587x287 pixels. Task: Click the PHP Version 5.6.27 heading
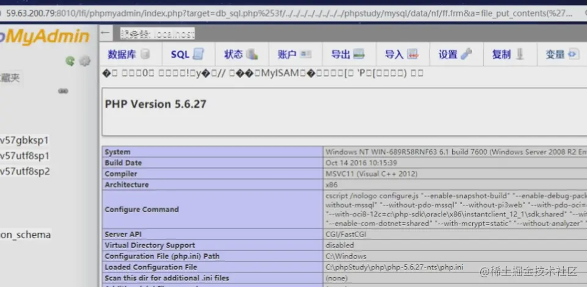[x=155, y=104]
